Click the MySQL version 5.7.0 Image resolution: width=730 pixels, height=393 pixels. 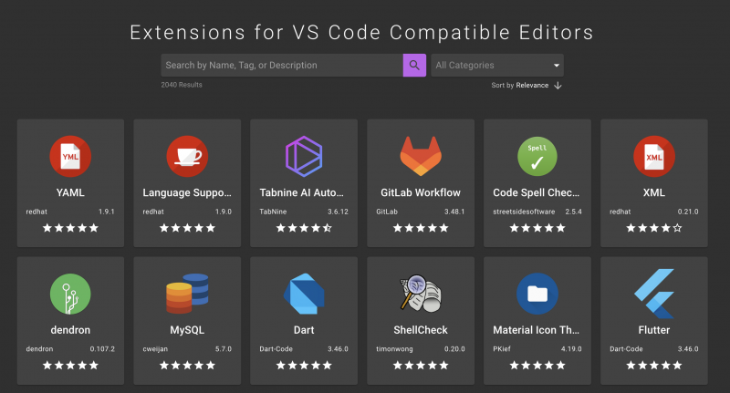pos(224,349)
